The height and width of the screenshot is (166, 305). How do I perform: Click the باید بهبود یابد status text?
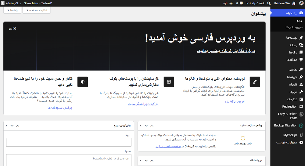tap(243, 144)
